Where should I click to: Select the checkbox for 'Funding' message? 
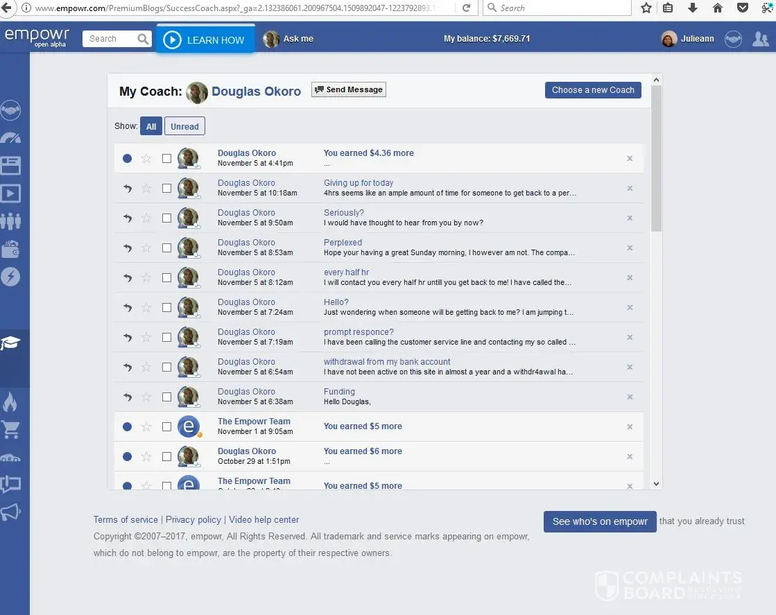tap(166, 397)
